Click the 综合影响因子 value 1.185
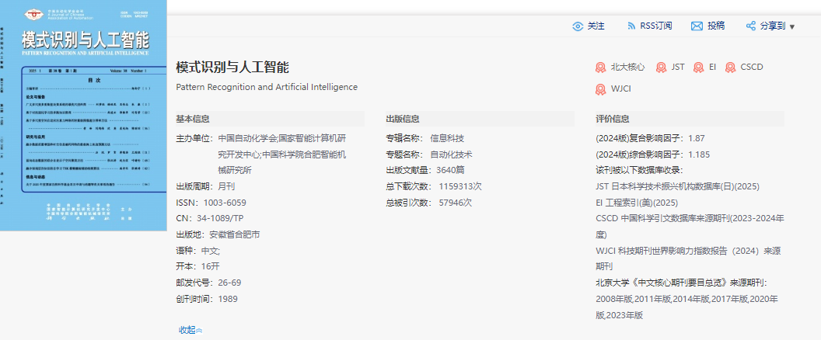The image size is (821, 340). [700, 154]
